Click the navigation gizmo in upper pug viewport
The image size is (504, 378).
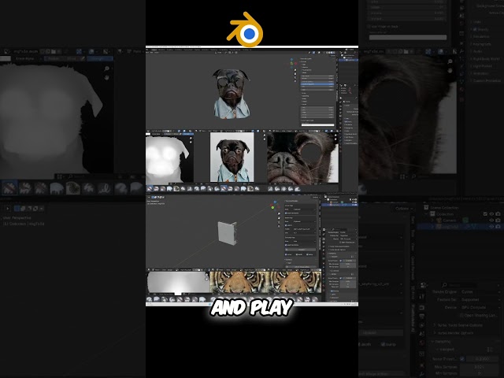coord(293,62)
